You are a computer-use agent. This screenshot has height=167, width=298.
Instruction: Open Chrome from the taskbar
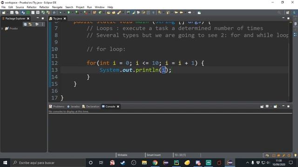155,163
